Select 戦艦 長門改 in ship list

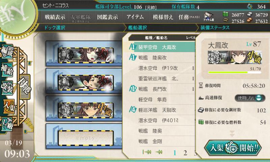pyautogui.click(x=163, y=89)
